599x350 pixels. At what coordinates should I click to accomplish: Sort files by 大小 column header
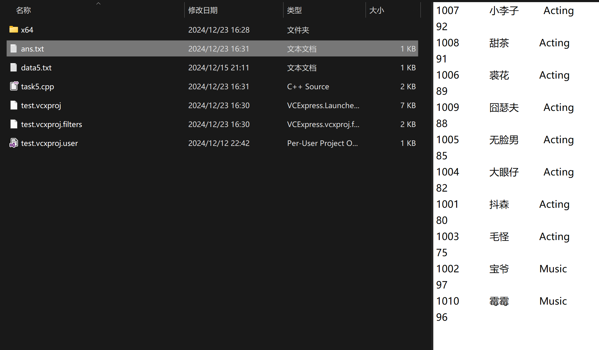[377, 10]
